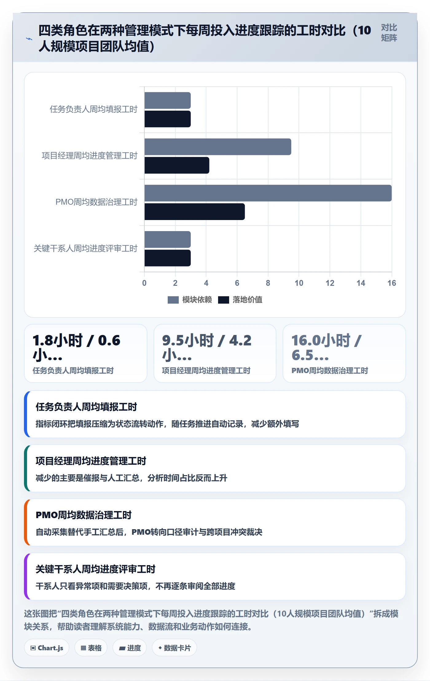Click the 任务负责人周均填报工时 chart axis label
The width and height of the screenshot is (430, 681).
point(93,109)
